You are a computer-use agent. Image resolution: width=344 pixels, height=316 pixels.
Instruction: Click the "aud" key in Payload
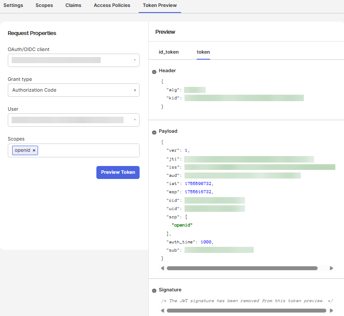[x=173, y=176]
